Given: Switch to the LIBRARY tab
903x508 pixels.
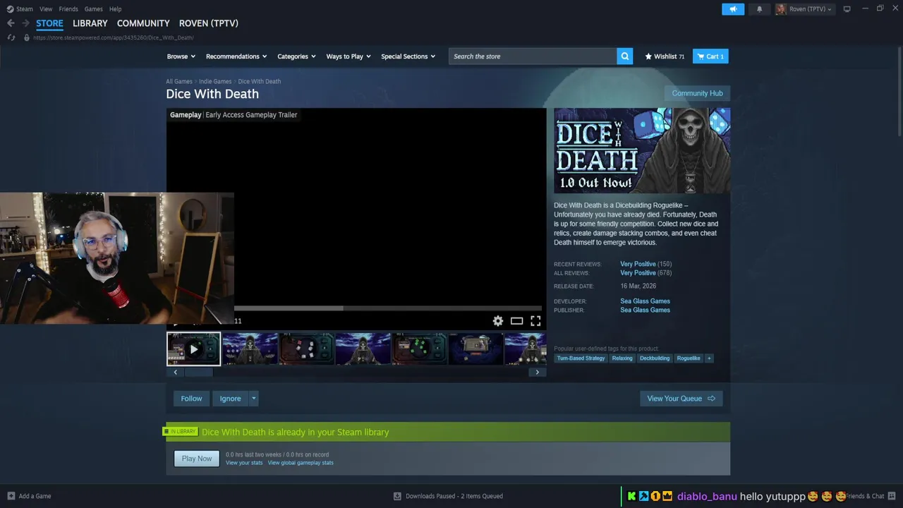Looking at the screenshot, I should (90, 23).
